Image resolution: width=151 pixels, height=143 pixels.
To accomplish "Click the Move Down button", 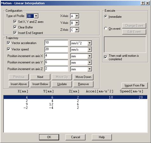I will click(x=83, y=77).
